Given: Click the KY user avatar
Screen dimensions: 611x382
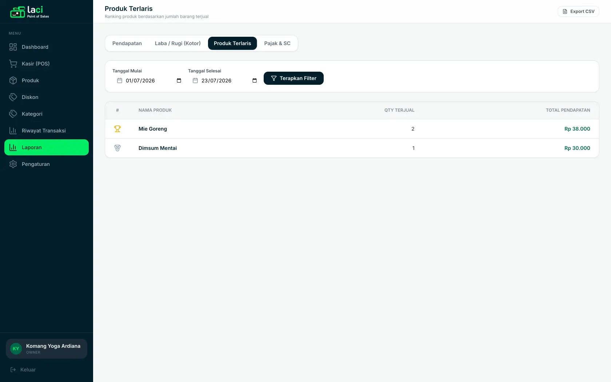Looking at the screenshot, I should pyautogui.click(x=16, y=349).
